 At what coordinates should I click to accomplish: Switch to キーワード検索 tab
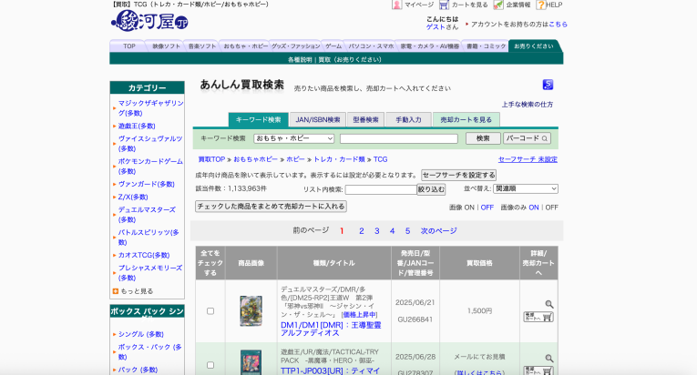tap(258, 120)
